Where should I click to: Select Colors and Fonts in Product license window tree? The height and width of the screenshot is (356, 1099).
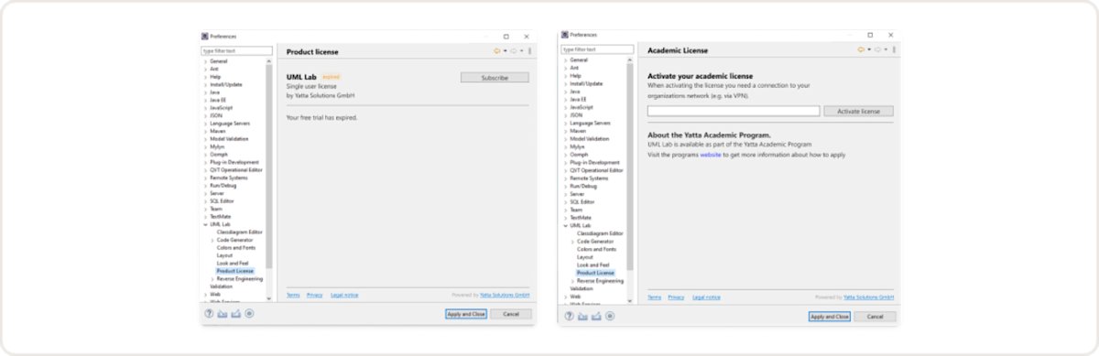[236, 248]
